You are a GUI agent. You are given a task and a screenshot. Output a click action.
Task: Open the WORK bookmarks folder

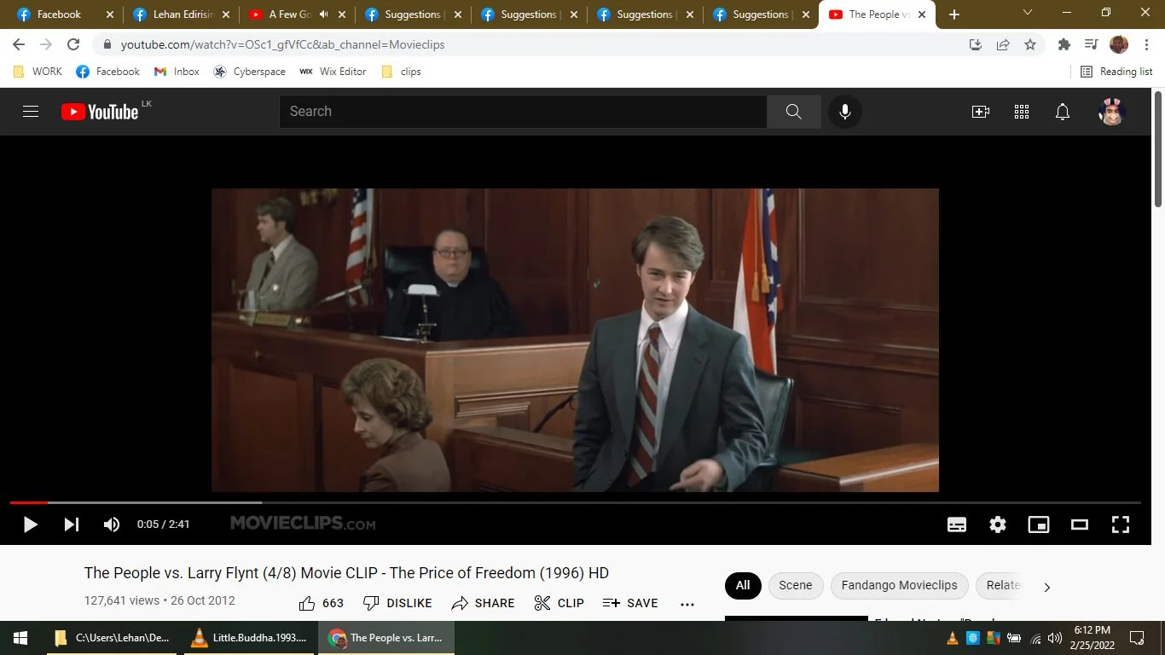(x=38, y=72)
